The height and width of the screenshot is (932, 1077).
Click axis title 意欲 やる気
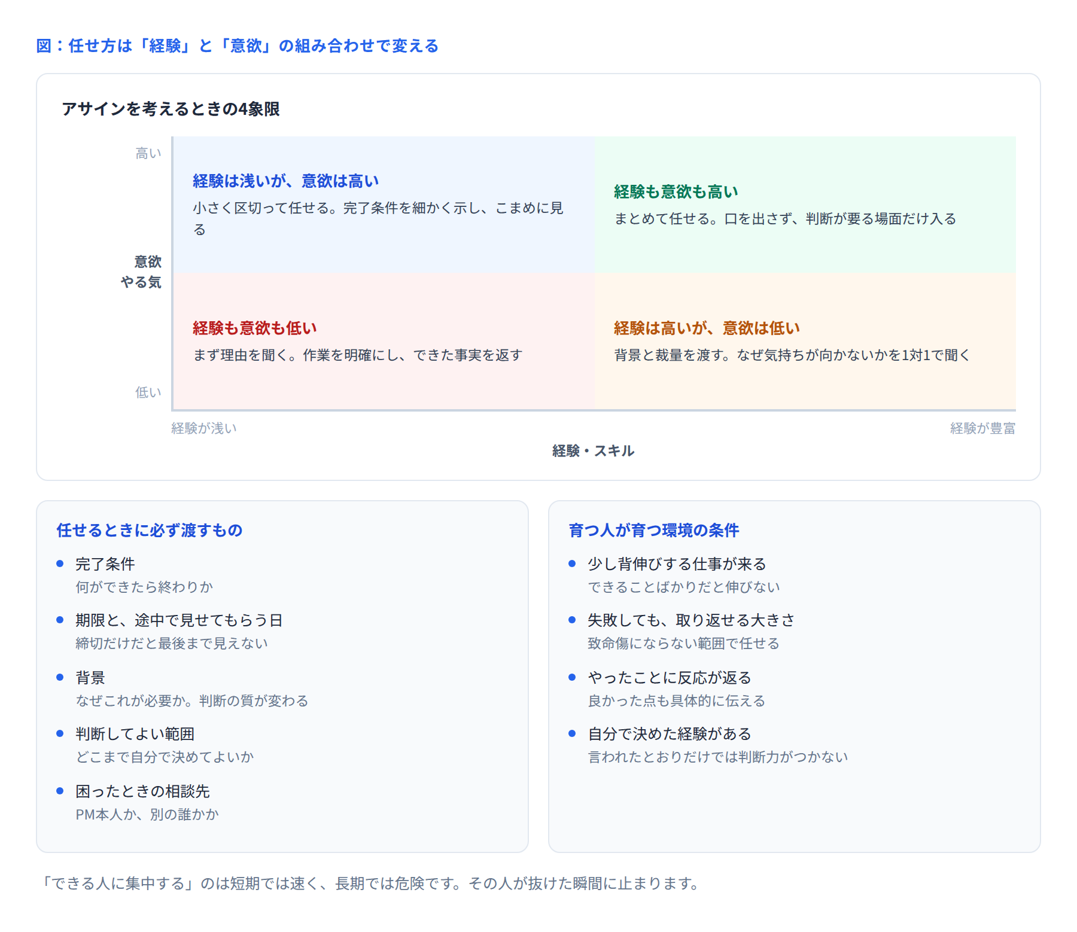(141, 272)
